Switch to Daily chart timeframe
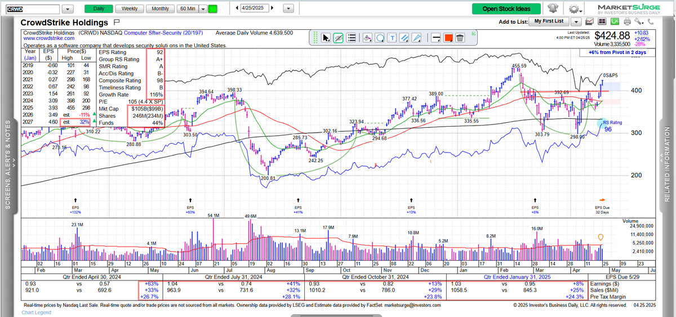 click(99, 9)
